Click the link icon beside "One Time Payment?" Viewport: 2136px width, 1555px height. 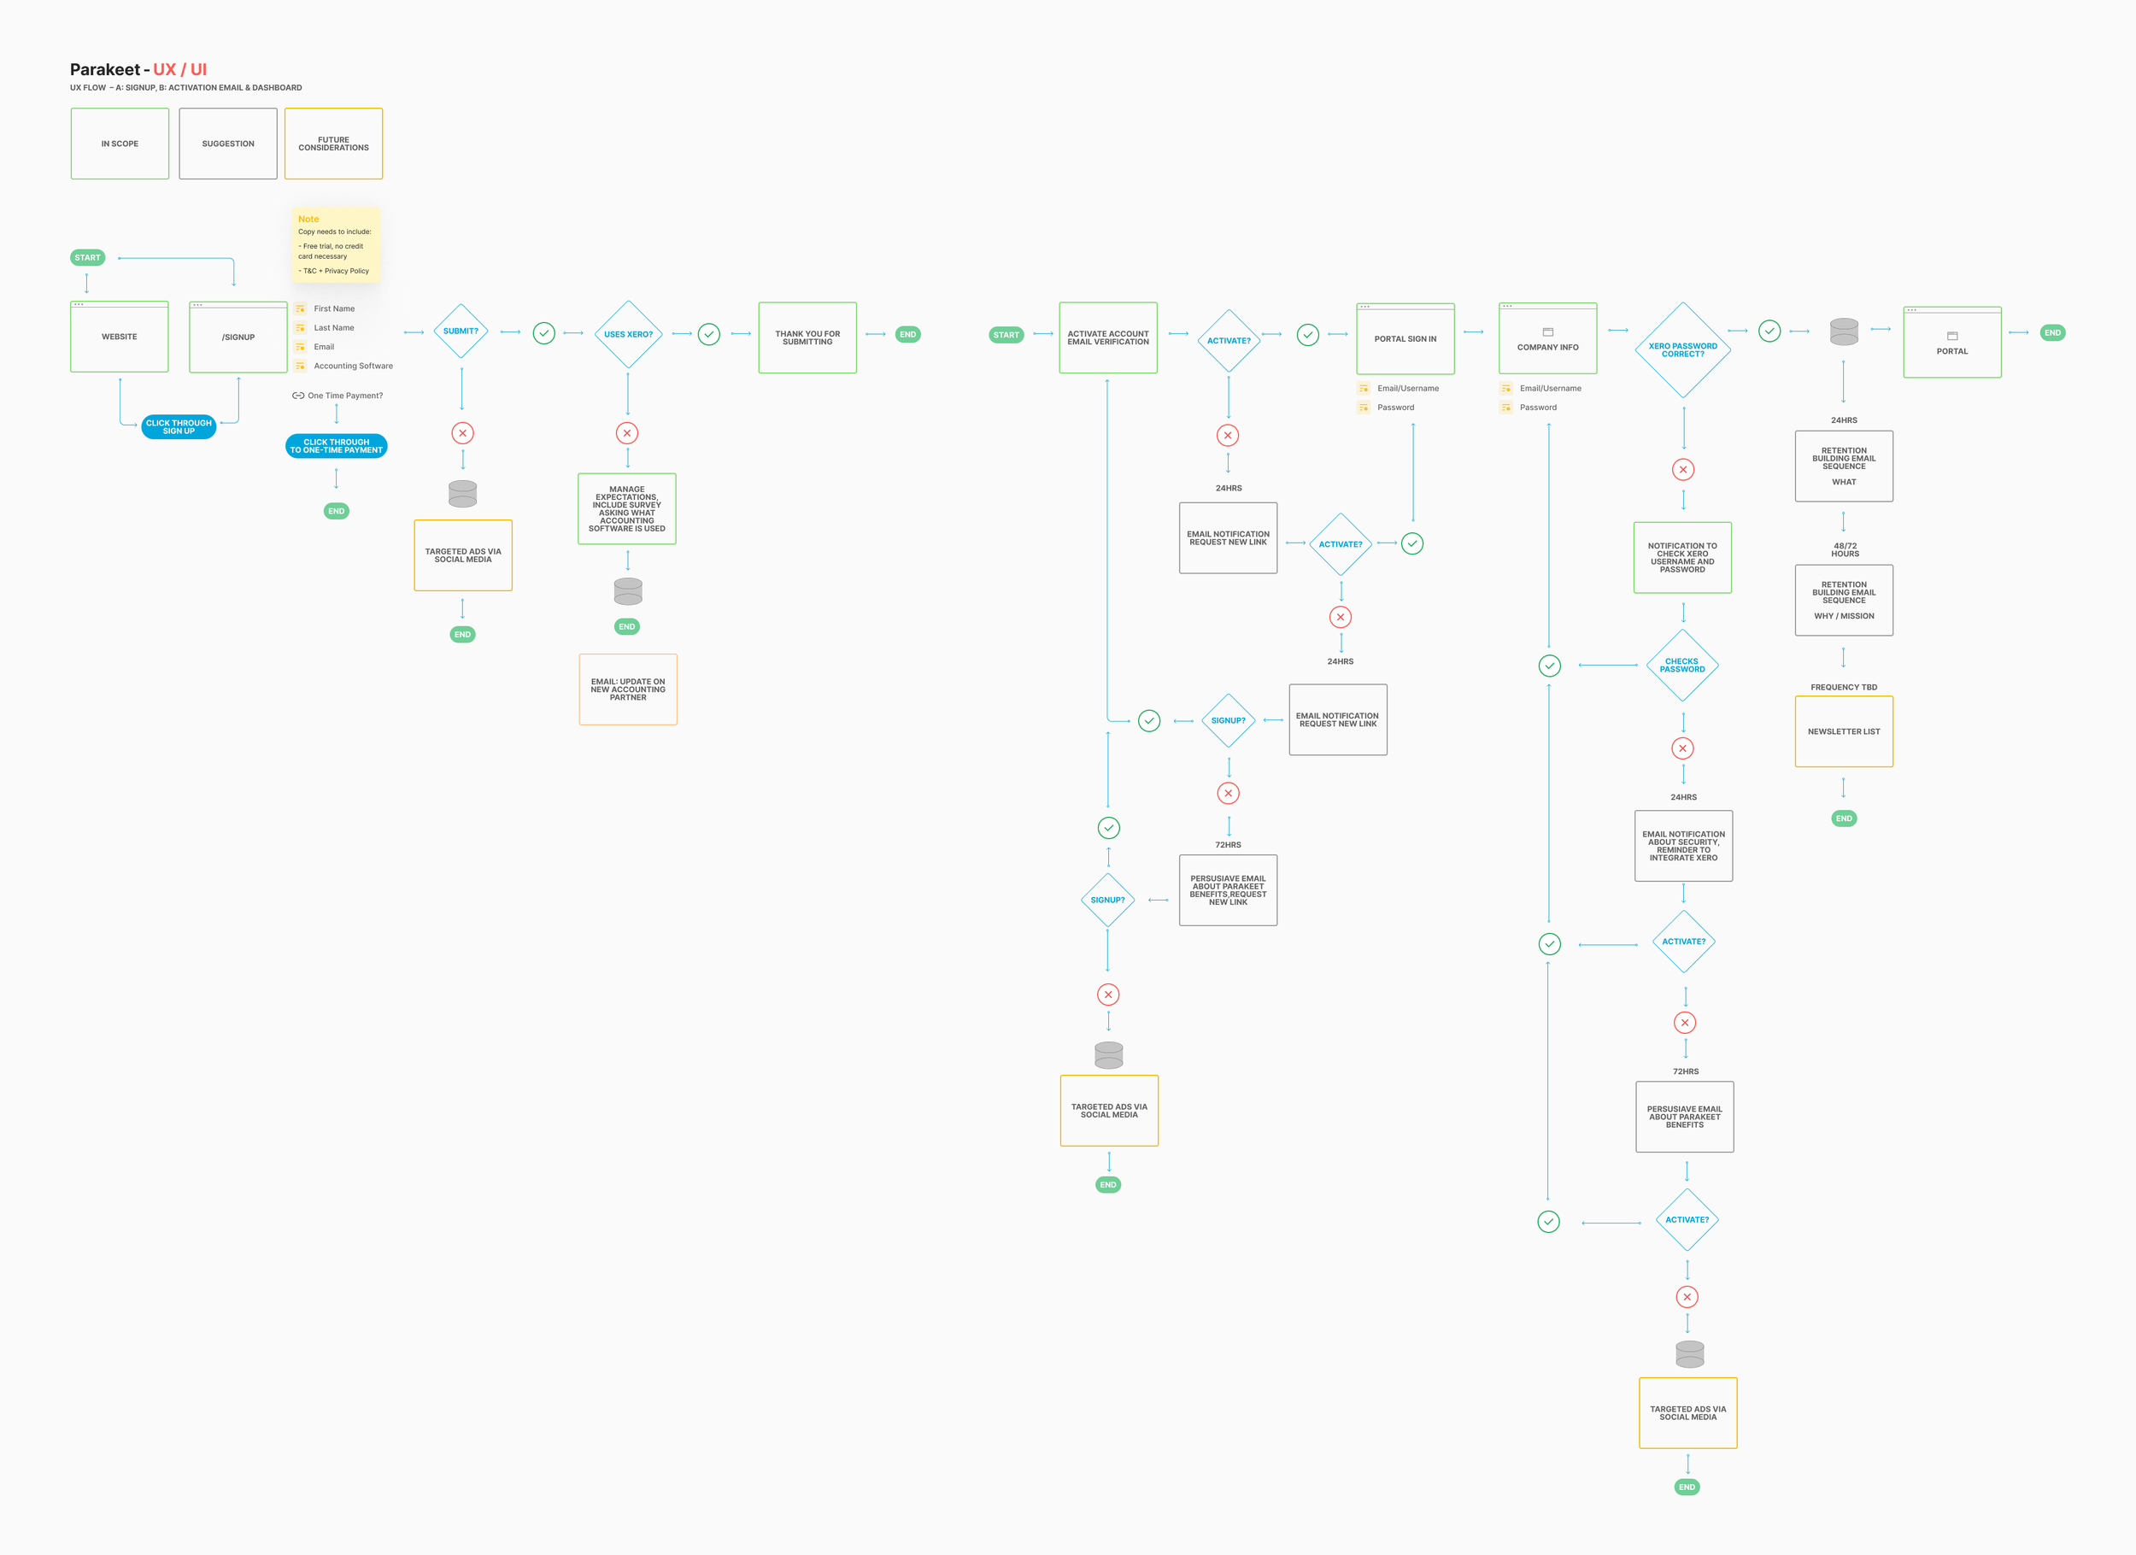click(297, 395)
